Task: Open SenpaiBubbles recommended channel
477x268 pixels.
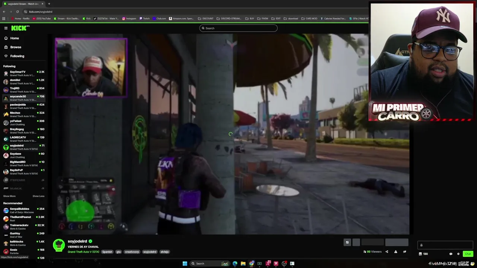Action: coord(24,210)
